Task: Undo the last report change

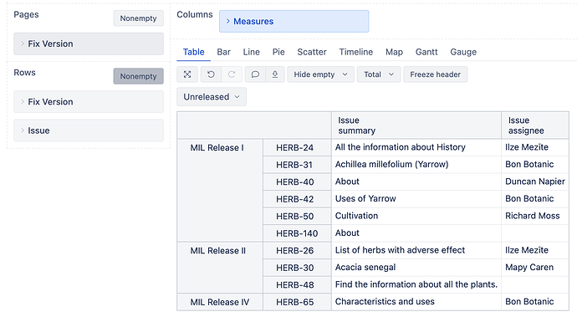Action: (211, 74)
